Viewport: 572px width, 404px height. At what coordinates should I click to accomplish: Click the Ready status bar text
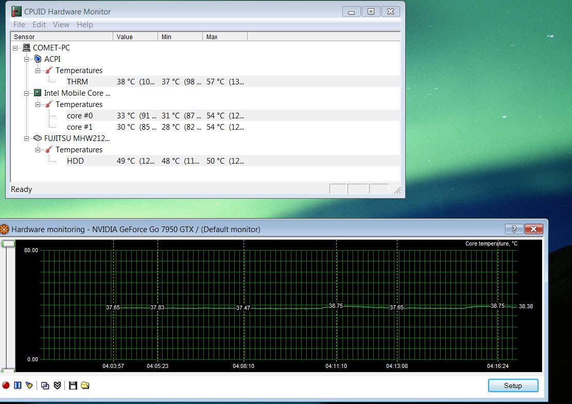point(22,189)
